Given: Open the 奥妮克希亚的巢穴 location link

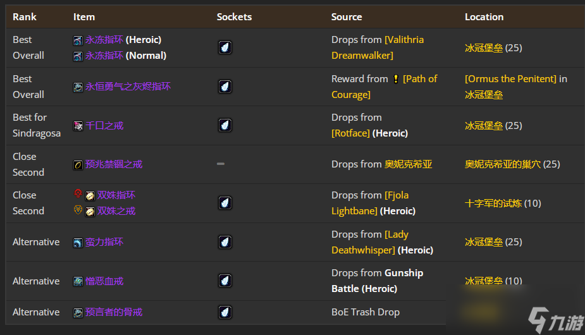Looking at the screenshot, I should [503, 164].
